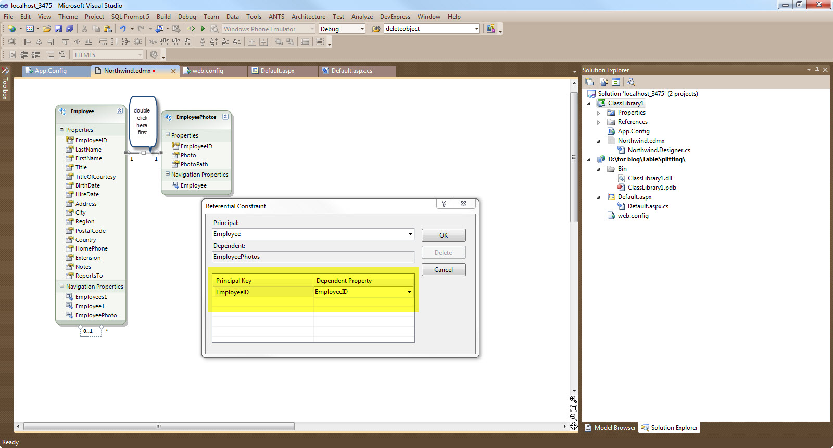Select web.config in Solution Explorer tree
Image resolution: width=833 pixels, height=448 pixels.
coord(633,216)
